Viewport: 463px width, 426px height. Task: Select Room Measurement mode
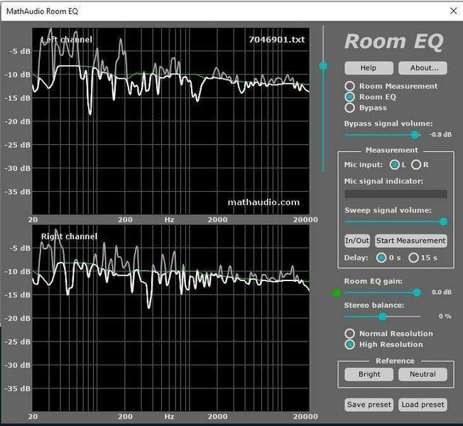click(349, 87)
